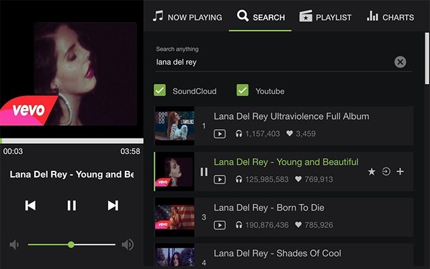The width and height of the screenshot is (430, 269).
Task: Open the Ultraviolence Full Album thumbnail
Action: tap(175, 126)
